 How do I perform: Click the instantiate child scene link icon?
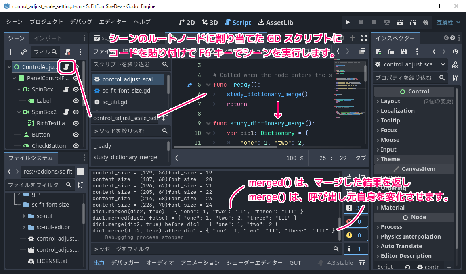(24, 52)
